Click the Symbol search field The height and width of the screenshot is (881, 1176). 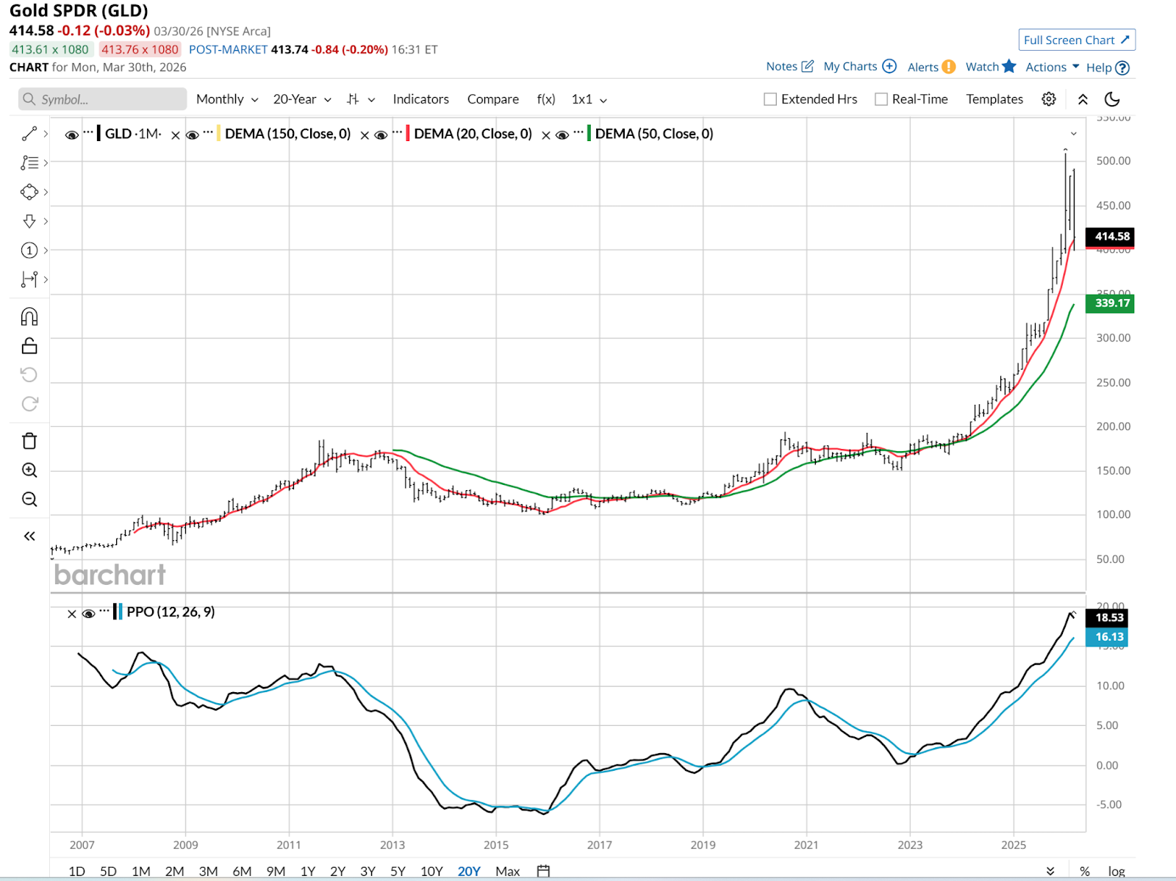(102, 99)
